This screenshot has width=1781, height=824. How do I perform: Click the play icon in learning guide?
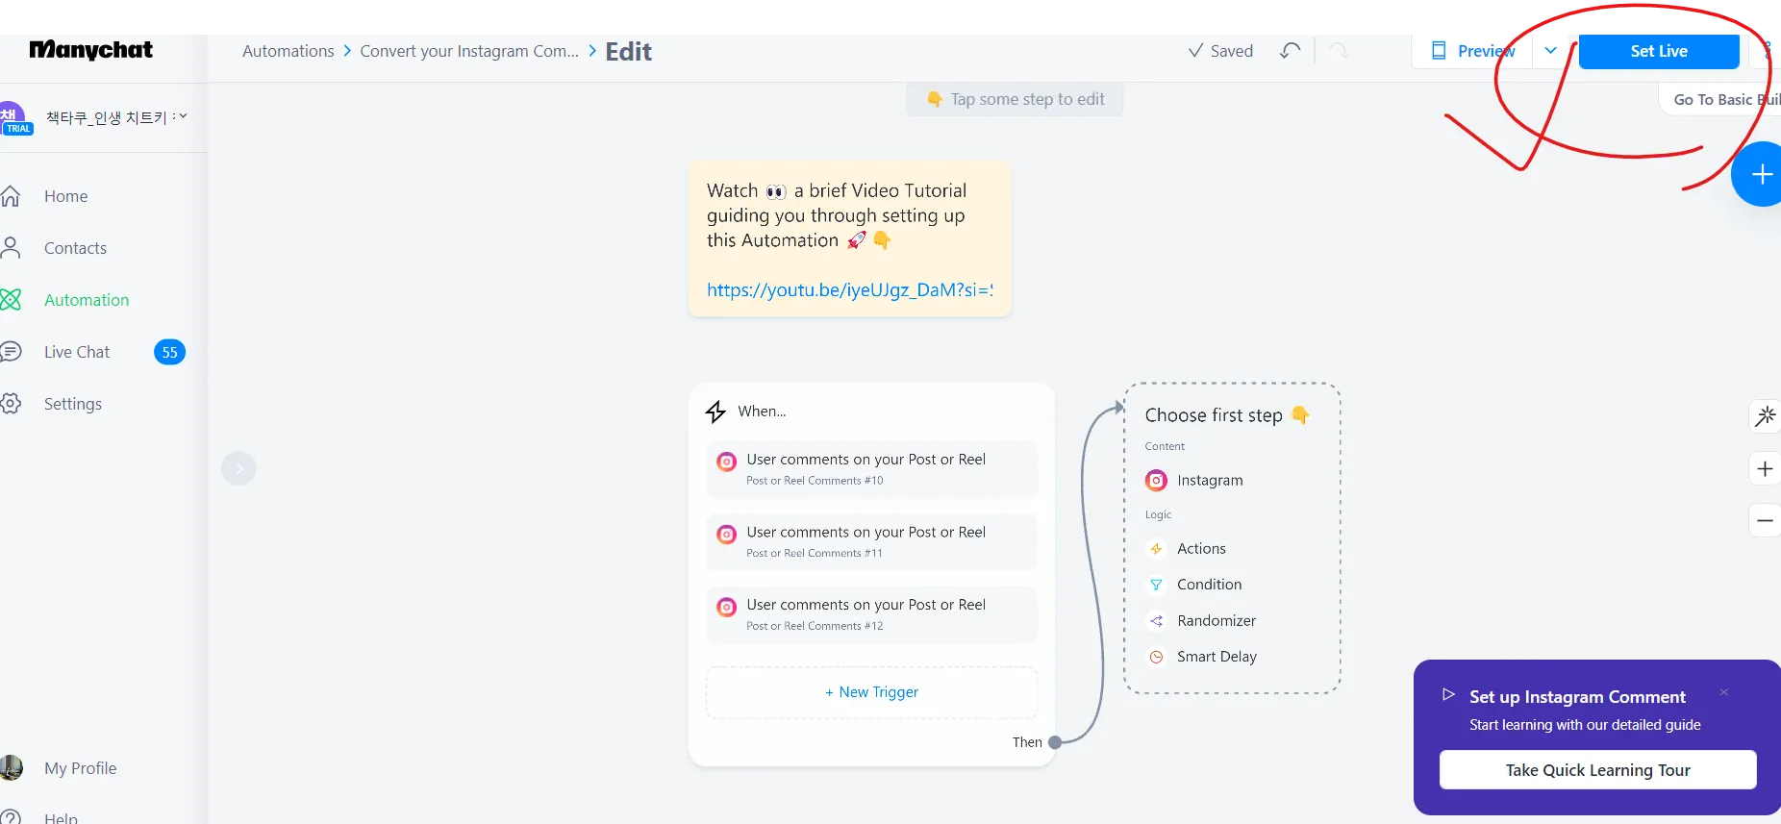(1448, 694)
